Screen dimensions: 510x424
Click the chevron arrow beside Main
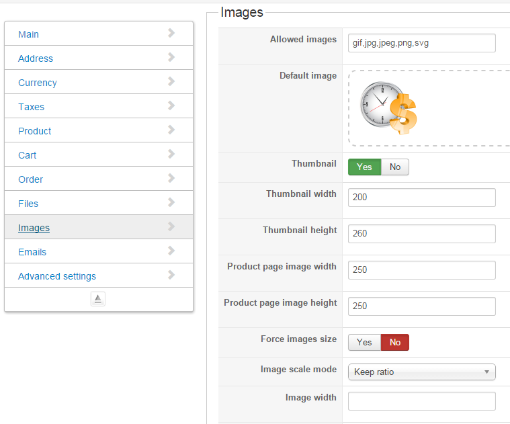point(171,33)
